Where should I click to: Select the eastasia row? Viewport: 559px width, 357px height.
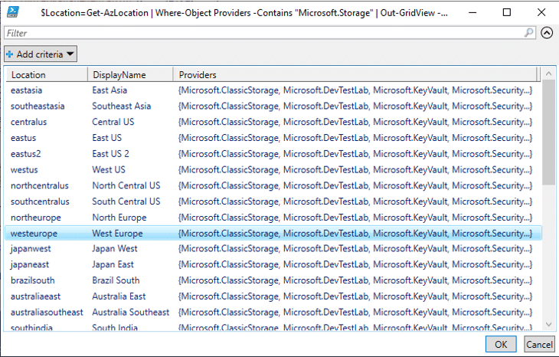click(x=273, y=90)
